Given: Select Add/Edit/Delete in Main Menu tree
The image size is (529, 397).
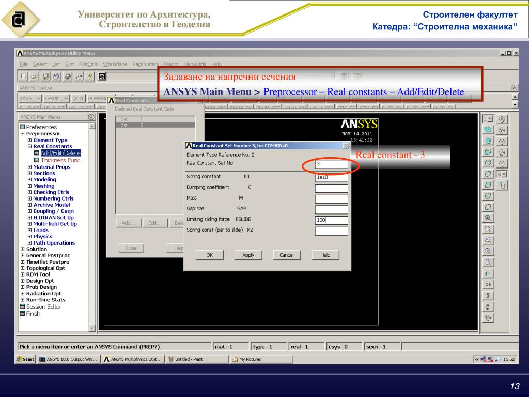Looking at the screenshot, I should 60,153.
